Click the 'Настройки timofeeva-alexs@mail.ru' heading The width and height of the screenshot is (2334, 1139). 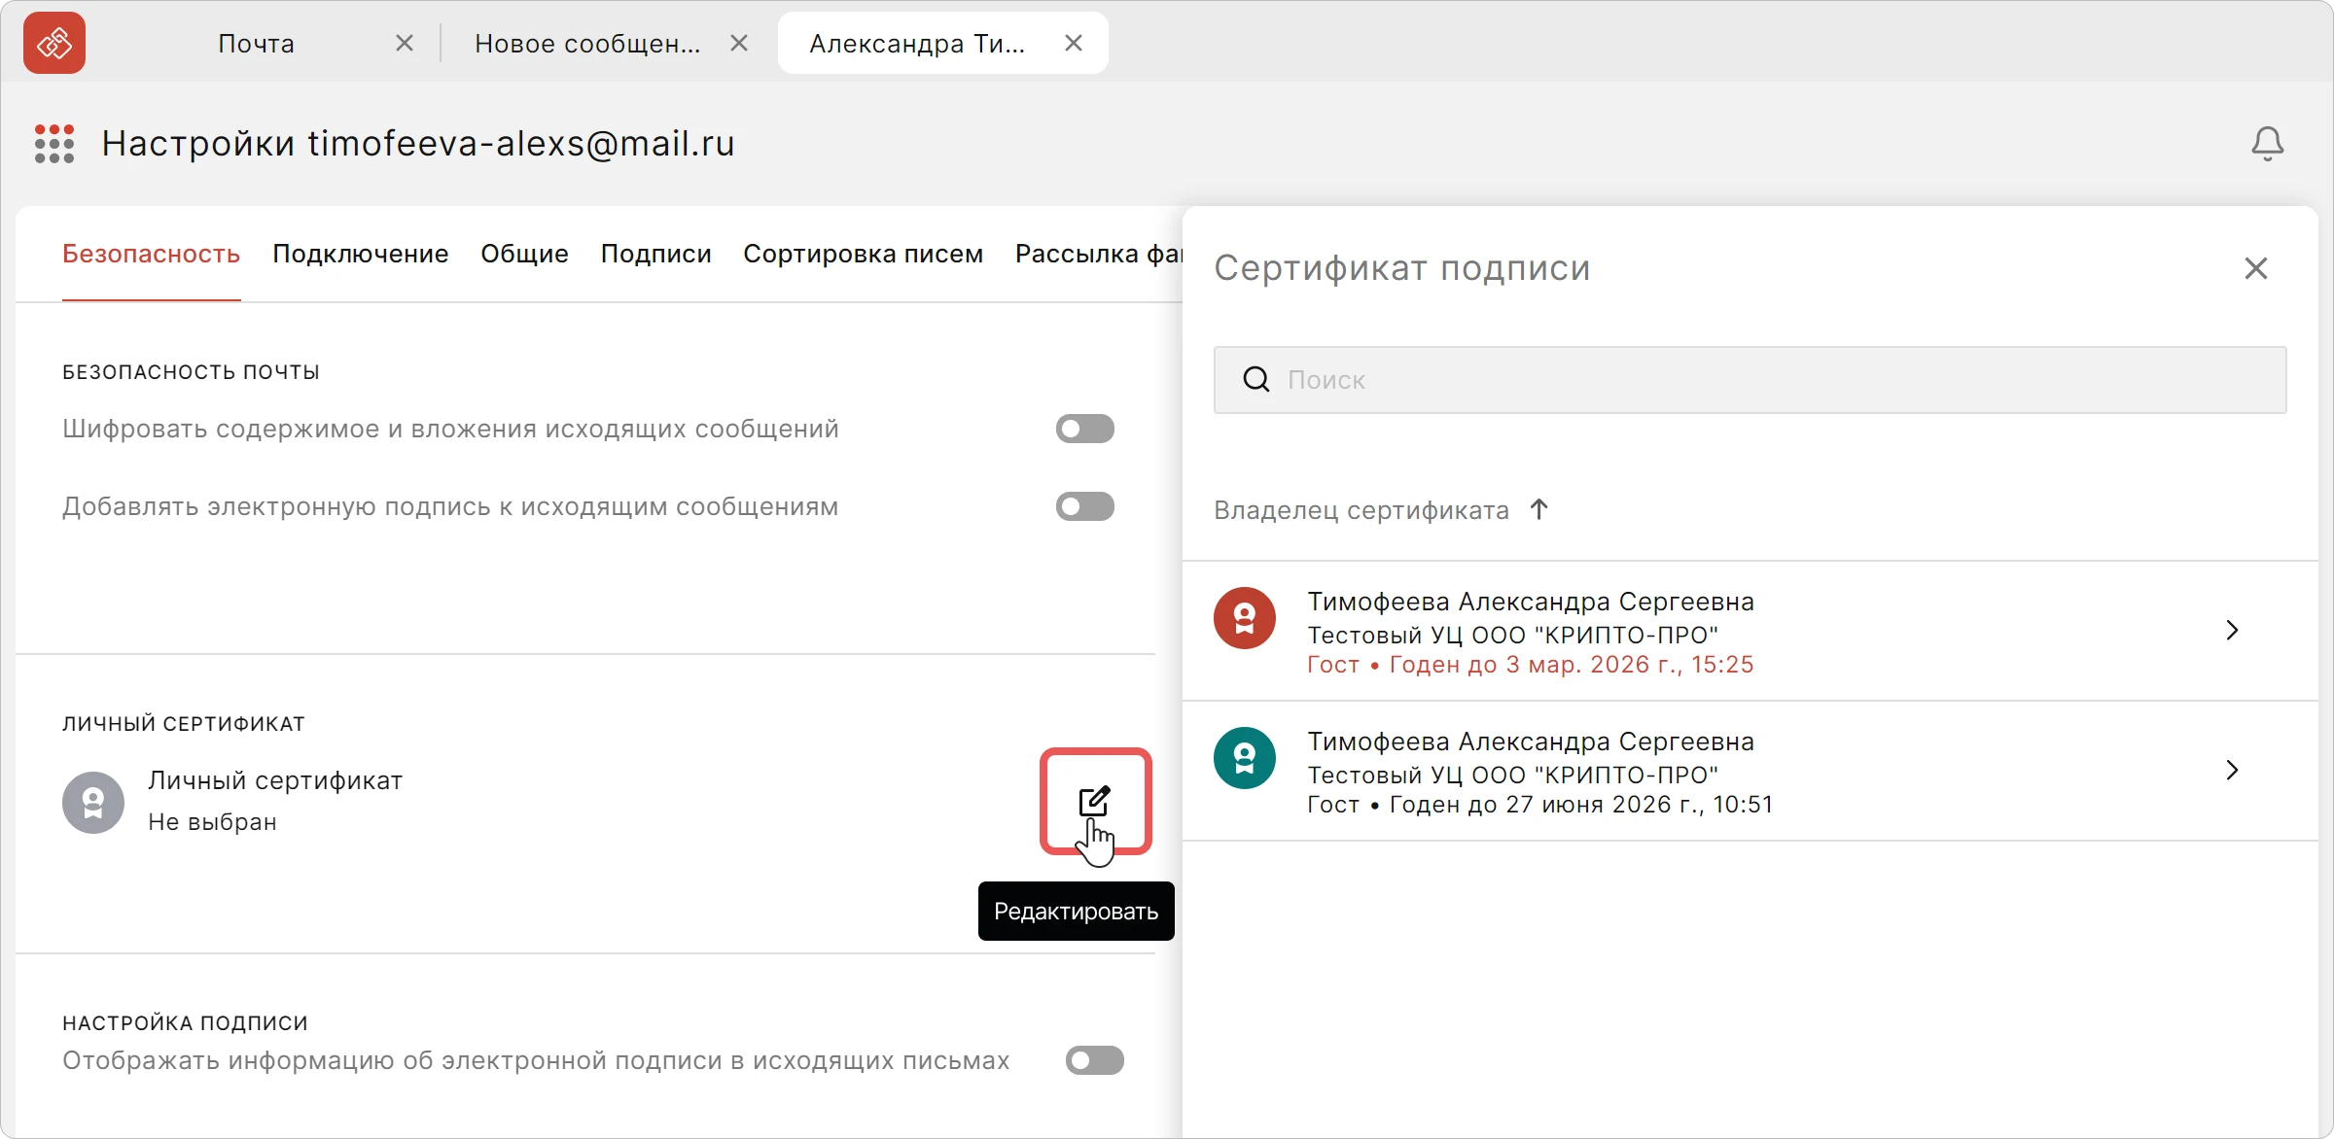pyautogui.click(x=418, y=144)
